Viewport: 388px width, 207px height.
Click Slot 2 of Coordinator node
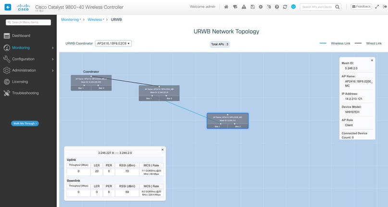101,88
